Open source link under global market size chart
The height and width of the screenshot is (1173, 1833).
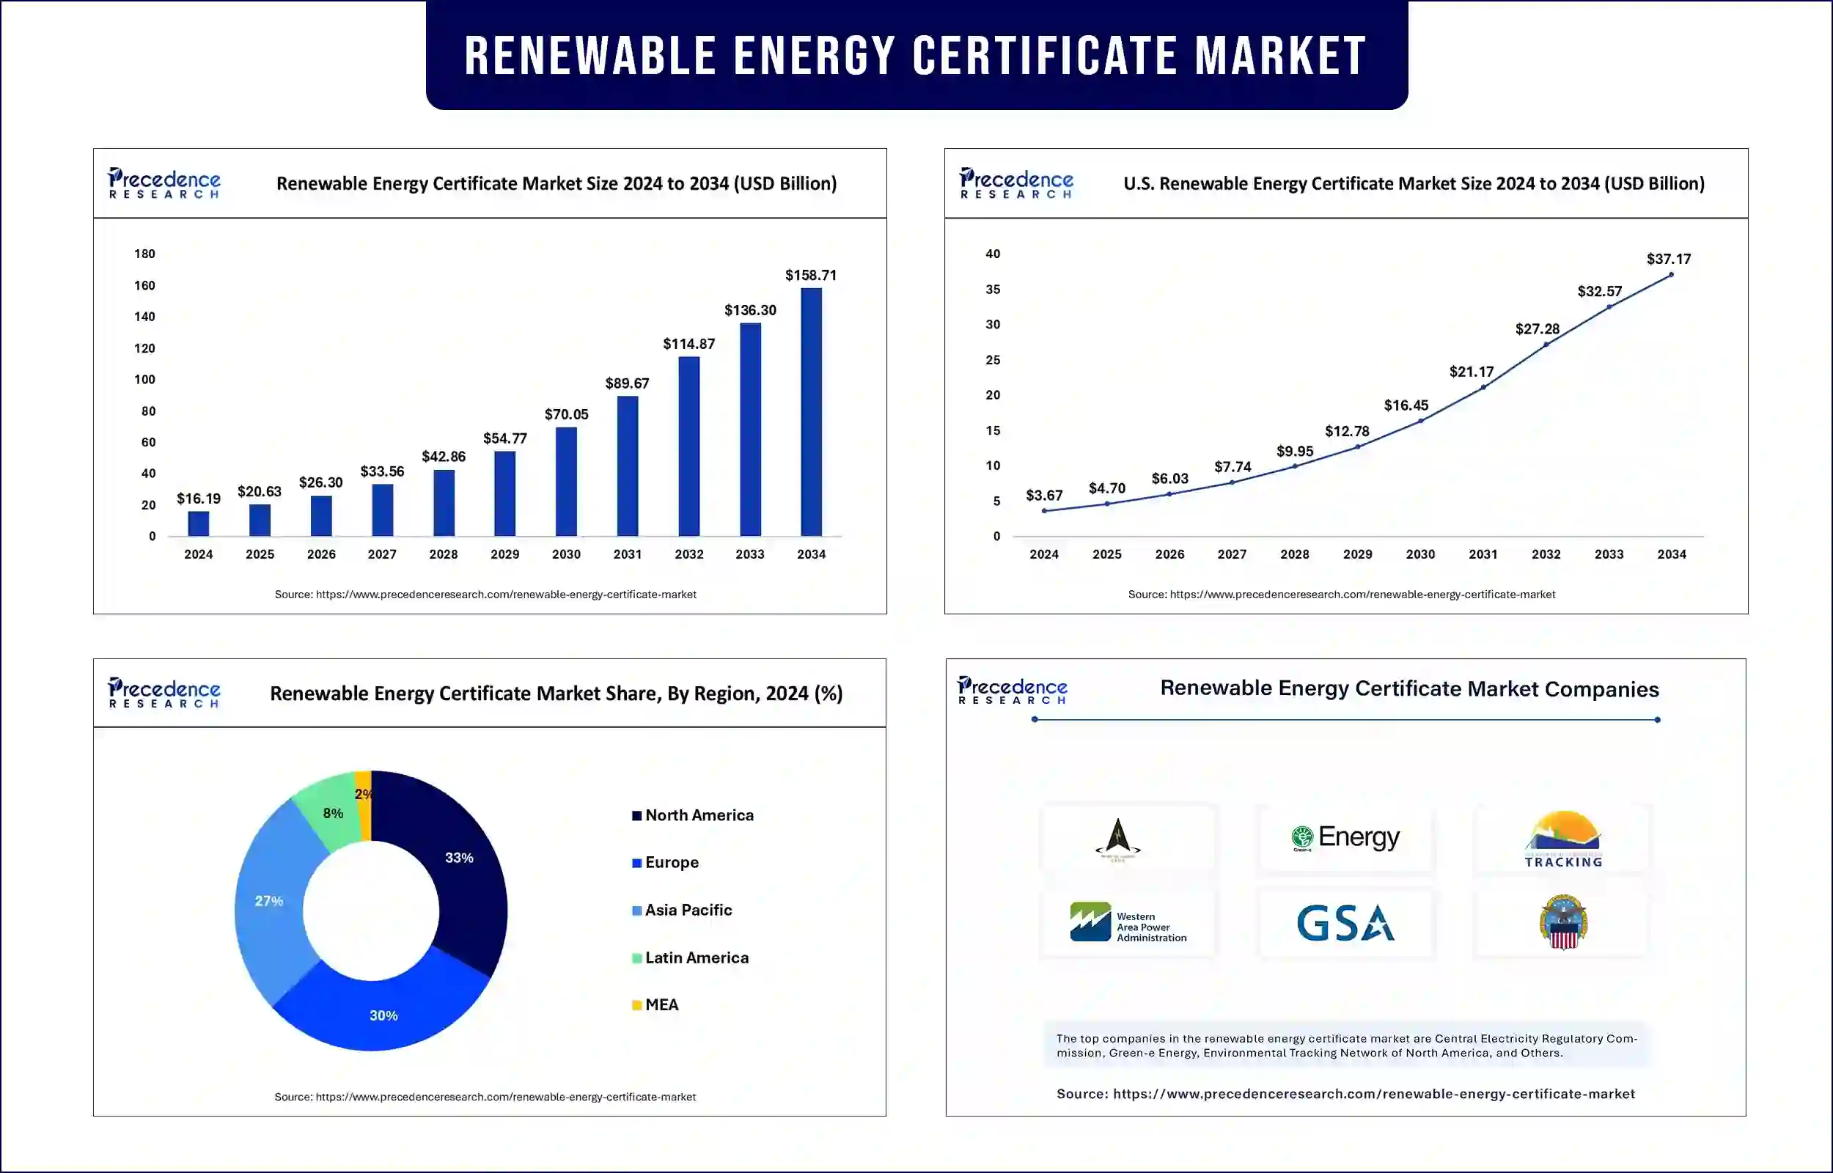(506, 595)
